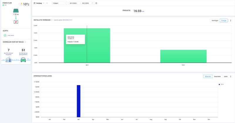Viewport: 235px width, 123px height.
Task: Click the cloudy weather icon
Action: 21,4
